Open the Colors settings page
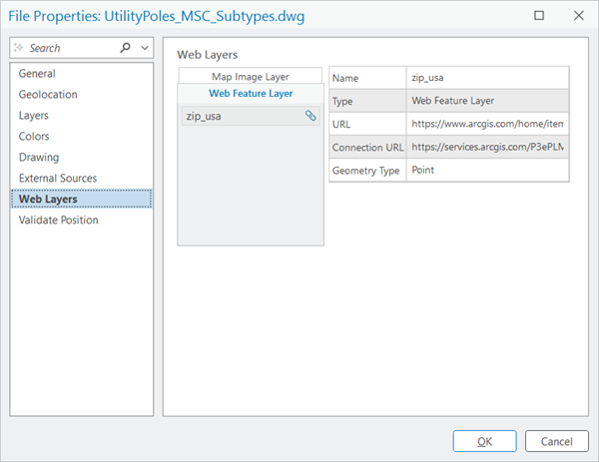 (34, 137)
